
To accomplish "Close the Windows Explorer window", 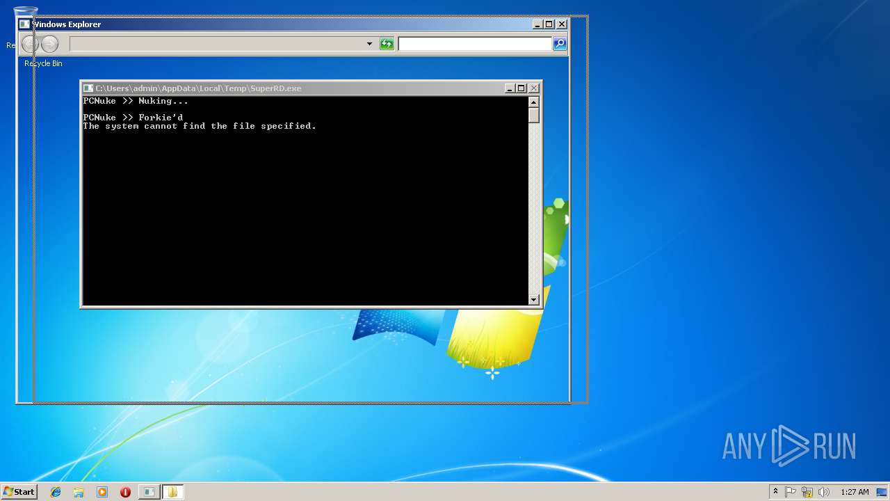I will [x=562, y=24].
